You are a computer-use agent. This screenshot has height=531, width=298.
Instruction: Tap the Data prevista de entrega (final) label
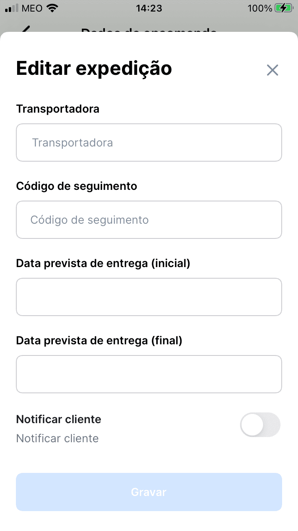point(99,340)
